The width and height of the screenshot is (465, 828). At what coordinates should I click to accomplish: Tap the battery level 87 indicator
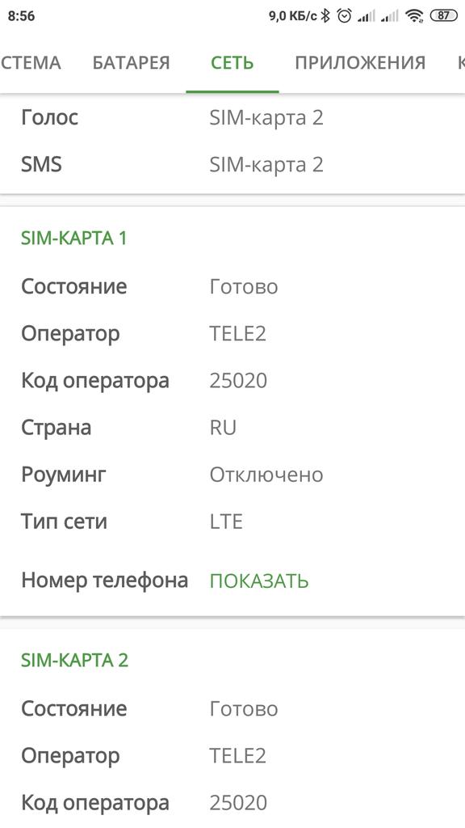click(x=443, y=15)
